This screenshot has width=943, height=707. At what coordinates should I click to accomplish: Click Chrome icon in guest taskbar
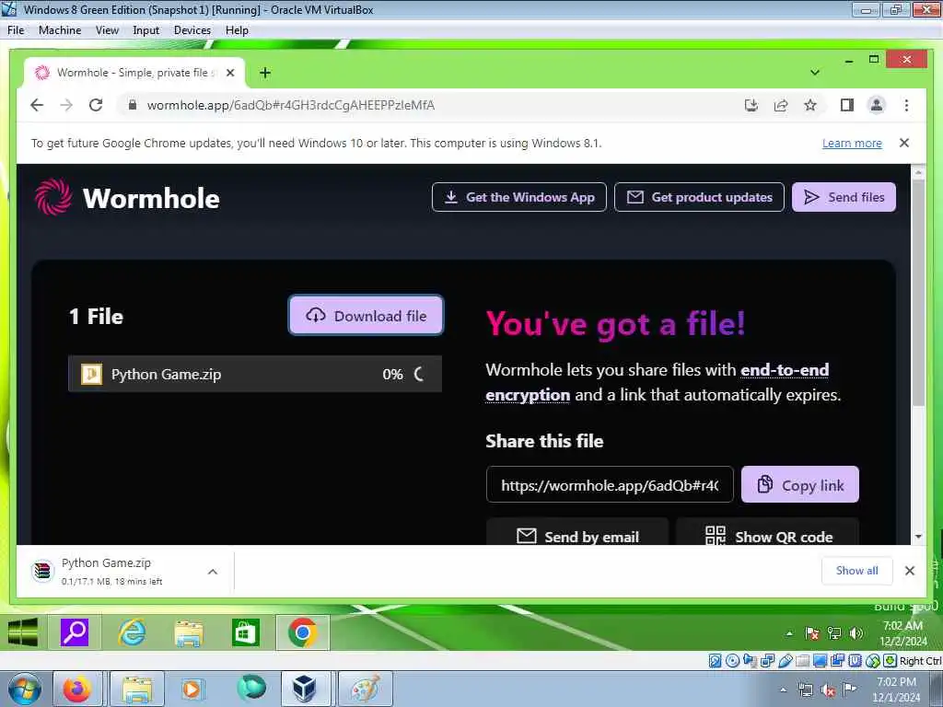pyautogui.click(x=302, y=632)
